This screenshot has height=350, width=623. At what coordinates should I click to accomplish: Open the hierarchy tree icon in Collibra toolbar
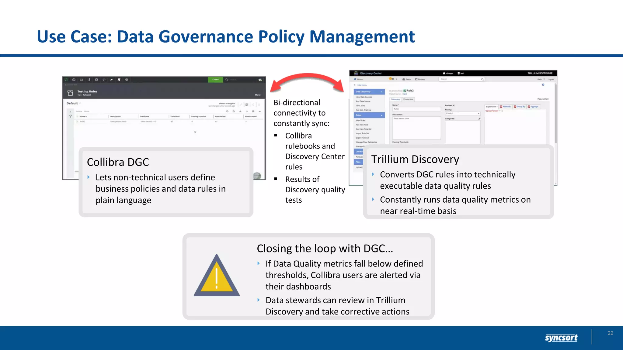(x=89, y=80)
